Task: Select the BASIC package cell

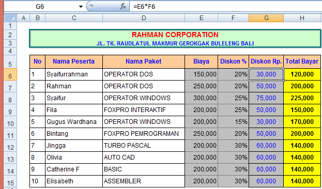Action: coord(144,169)
